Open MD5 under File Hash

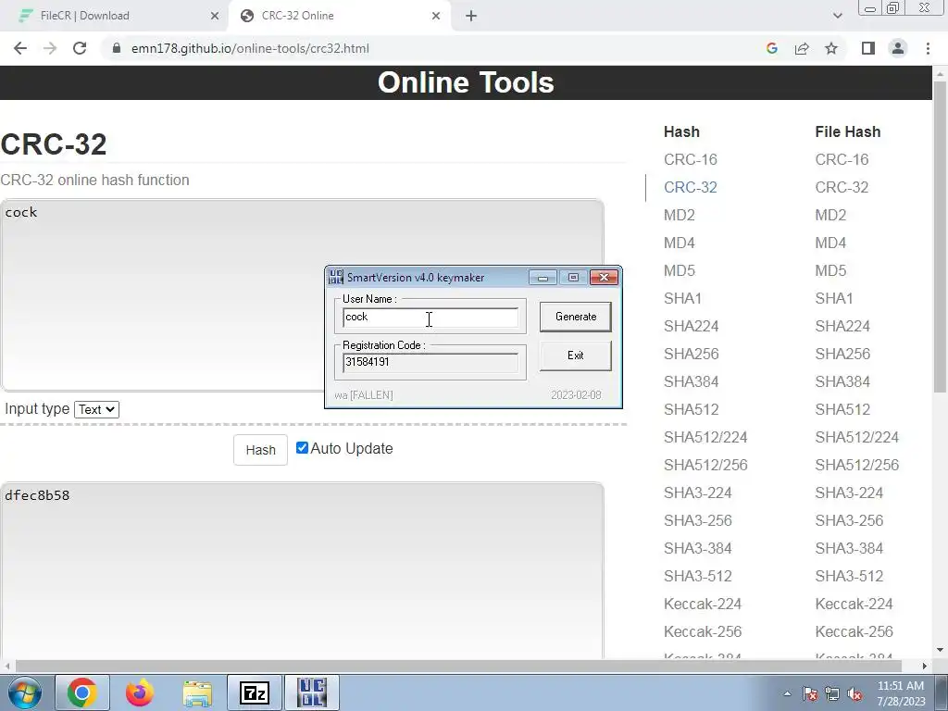coord(830,271)
